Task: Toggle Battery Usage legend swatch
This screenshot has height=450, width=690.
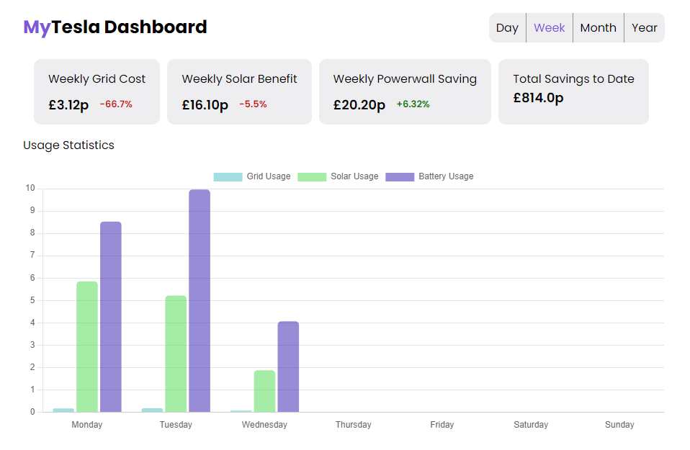Action: 400,177
